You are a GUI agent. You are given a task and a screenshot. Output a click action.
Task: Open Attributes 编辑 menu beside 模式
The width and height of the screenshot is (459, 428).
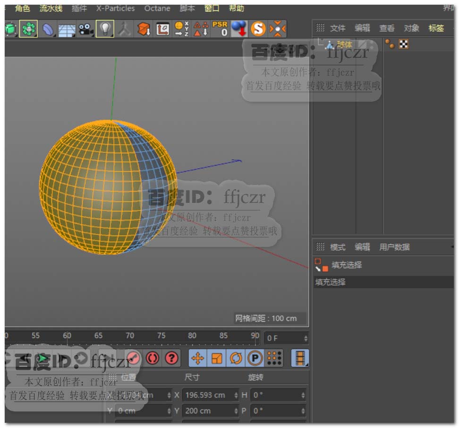(x=362, y=247)
